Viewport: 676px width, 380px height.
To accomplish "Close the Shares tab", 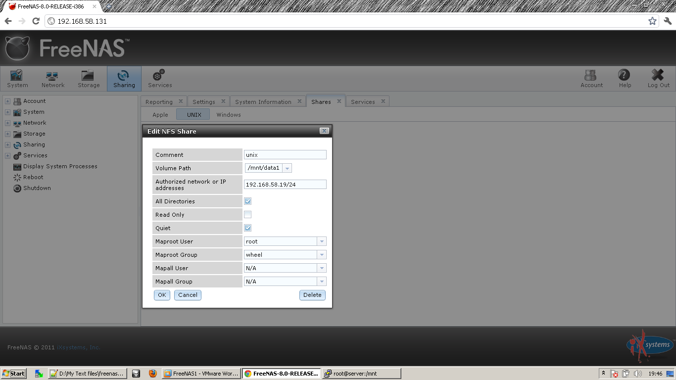I will point(339,101).
